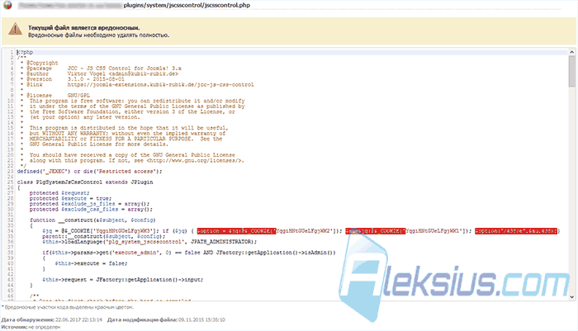This screenshot has width=578, height=331.
Task: Click the '@link' URL in the header comment
Action: click(x=160, y=85)
